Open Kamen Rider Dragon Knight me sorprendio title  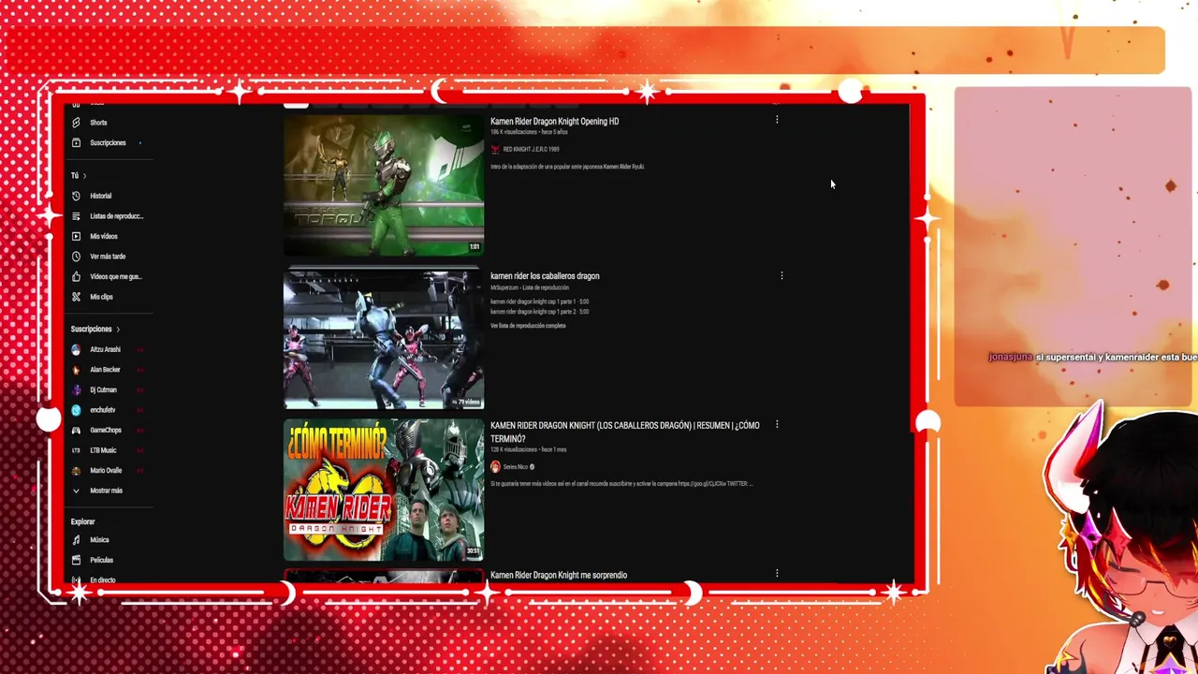[559, 575]
